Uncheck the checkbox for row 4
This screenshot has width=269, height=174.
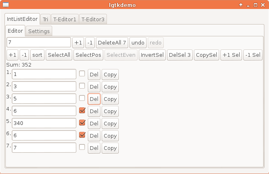82,110
